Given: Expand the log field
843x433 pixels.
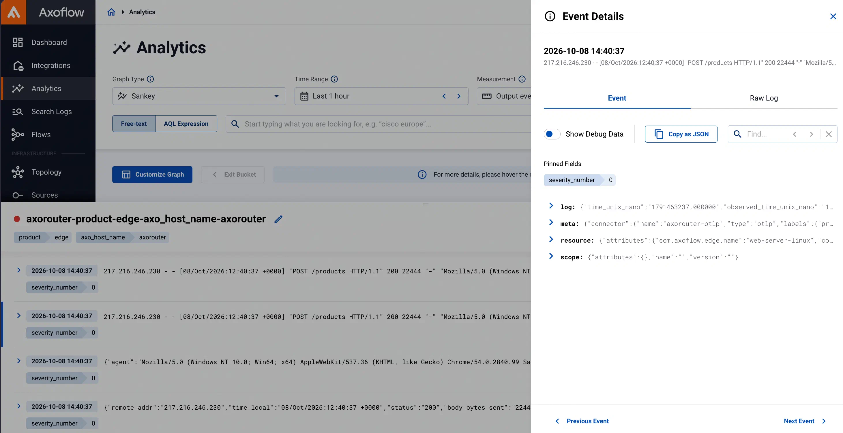Looking at the screenshot, I should click(551, 205).
